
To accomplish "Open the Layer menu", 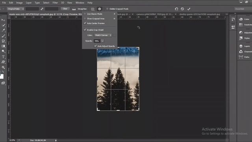I will click(x=29, y=3).
